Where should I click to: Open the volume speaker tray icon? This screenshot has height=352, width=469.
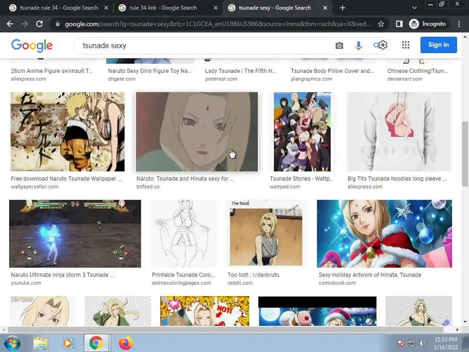[x=422, y=343]
